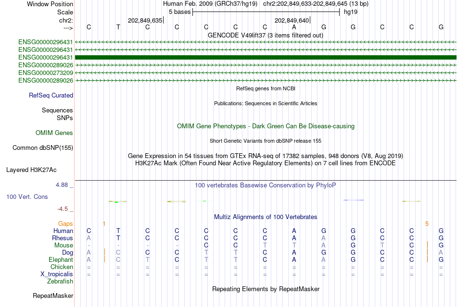Open the RepeatMasker track label
This screenshot has width=457, height=307.
(x=53, y=295)
